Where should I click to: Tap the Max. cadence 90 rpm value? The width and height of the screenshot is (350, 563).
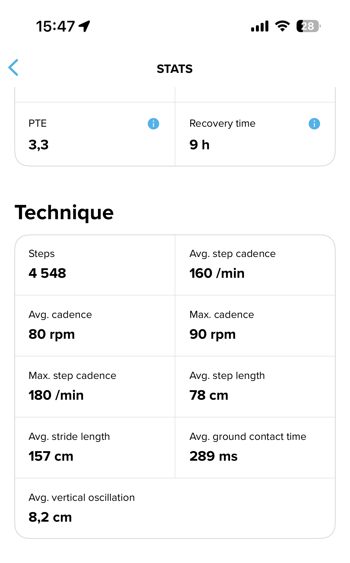[213, 334]
